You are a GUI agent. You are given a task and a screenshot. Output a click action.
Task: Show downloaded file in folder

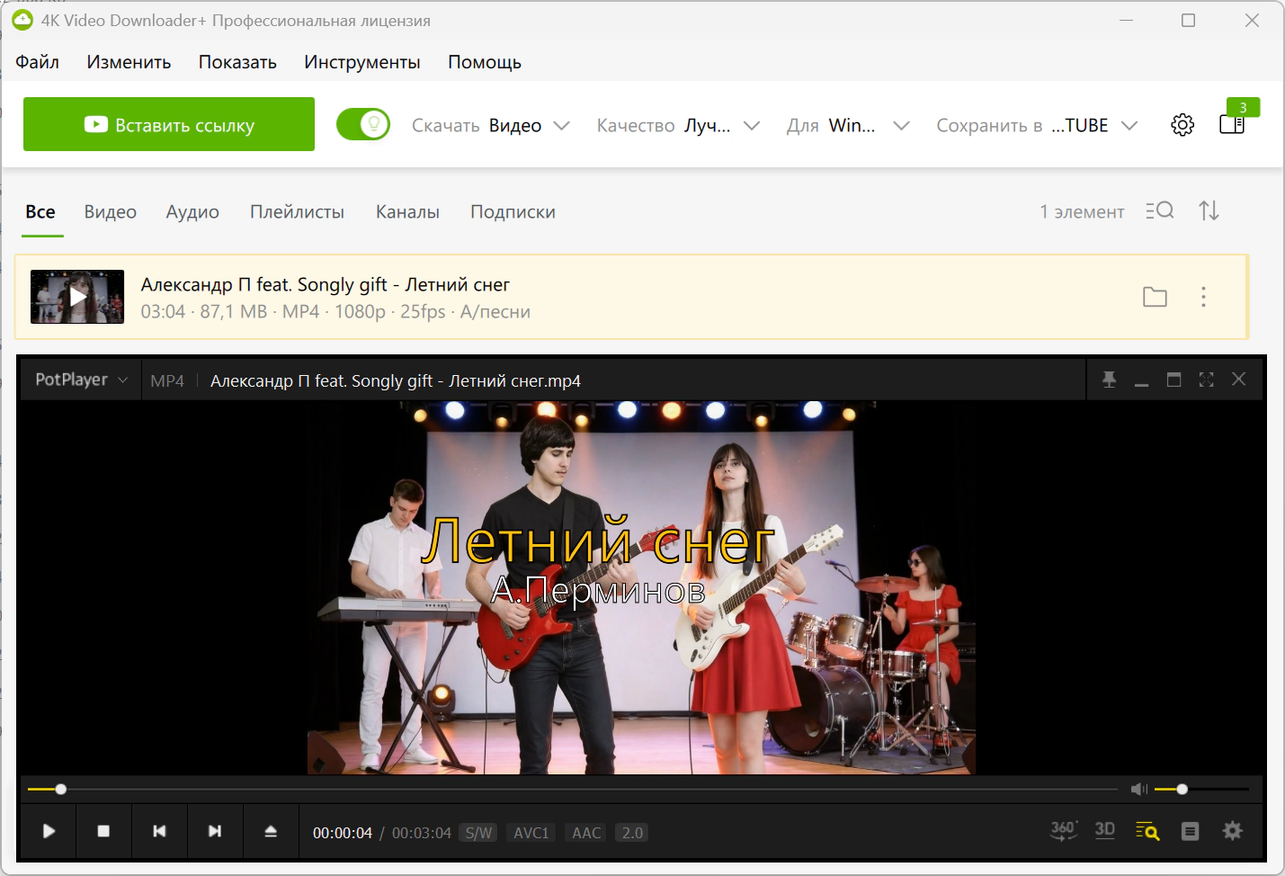(1155, 297)
